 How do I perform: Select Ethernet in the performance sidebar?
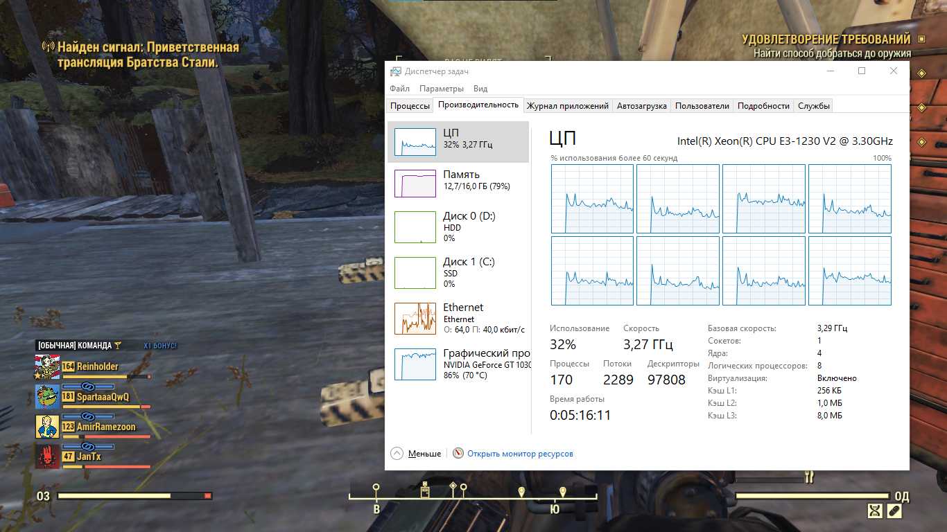coord(458,319)
